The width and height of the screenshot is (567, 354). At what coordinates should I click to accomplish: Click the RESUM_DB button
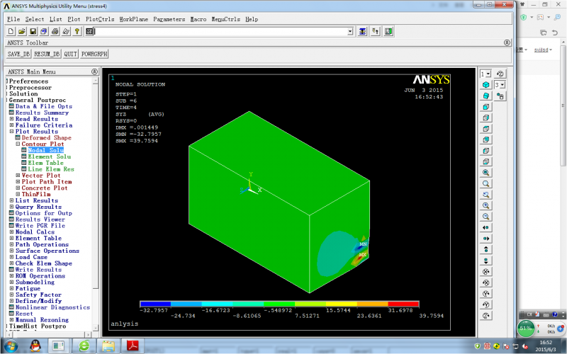47,55
